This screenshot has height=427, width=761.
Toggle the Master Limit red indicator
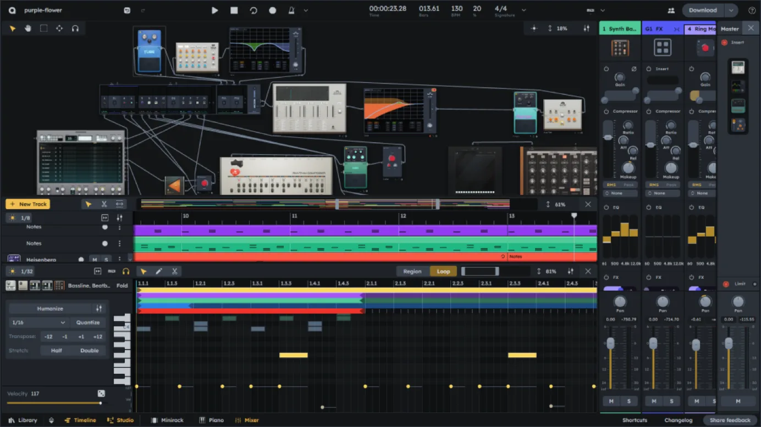pyautogui.click(x=726, y=284)
